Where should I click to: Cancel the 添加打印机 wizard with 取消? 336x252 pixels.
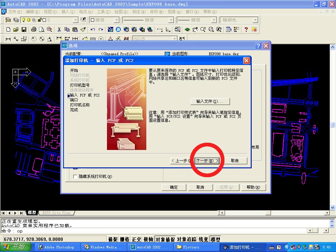tap(235, 161)
